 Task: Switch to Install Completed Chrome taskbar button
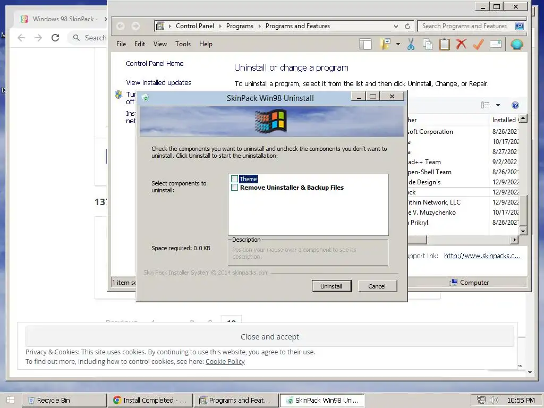point(149,401)
